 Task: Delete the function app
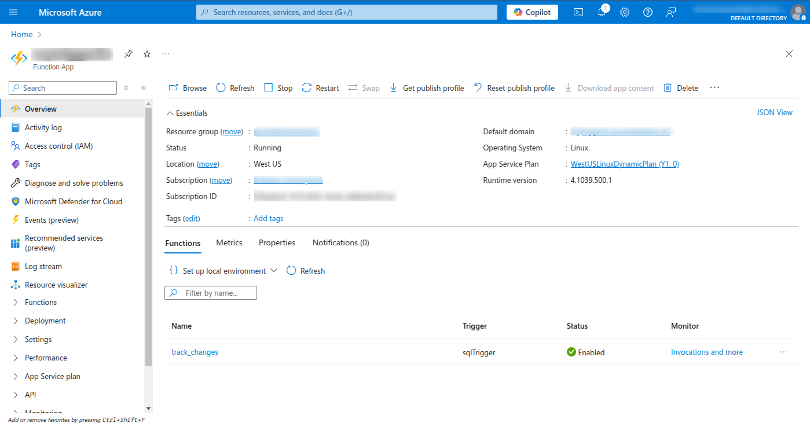680,87
